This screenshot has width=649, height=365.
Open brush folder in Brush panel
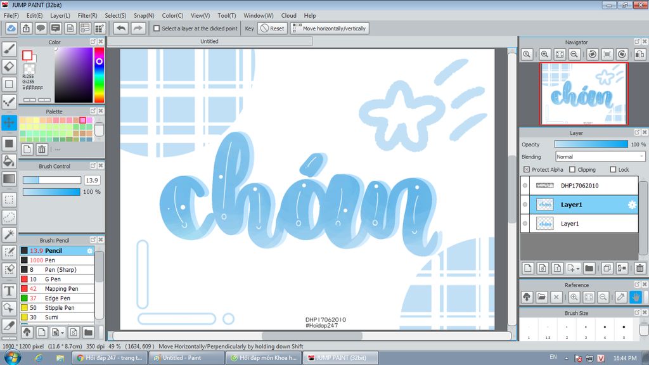(x=88, y=332)
